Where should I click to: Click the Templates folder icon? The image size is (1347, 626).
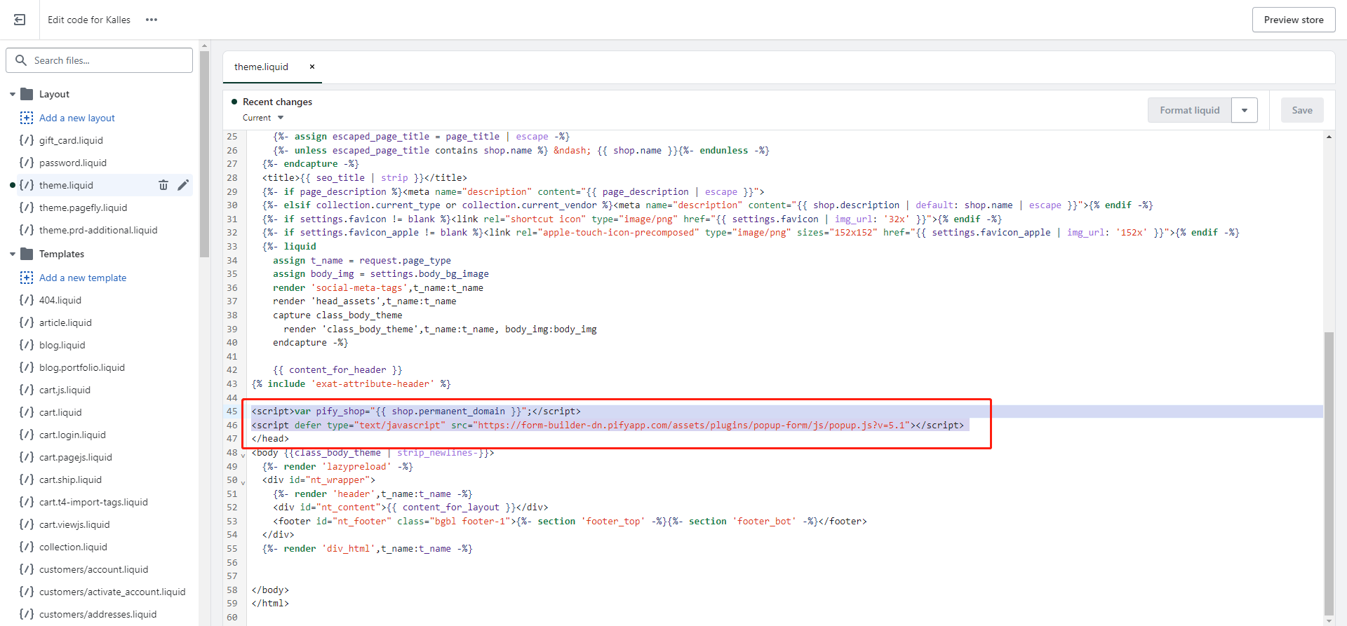[x=27, y=254]
